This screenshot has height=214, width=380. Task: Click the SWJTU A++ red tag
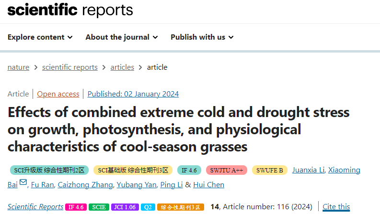click(226, 170)
